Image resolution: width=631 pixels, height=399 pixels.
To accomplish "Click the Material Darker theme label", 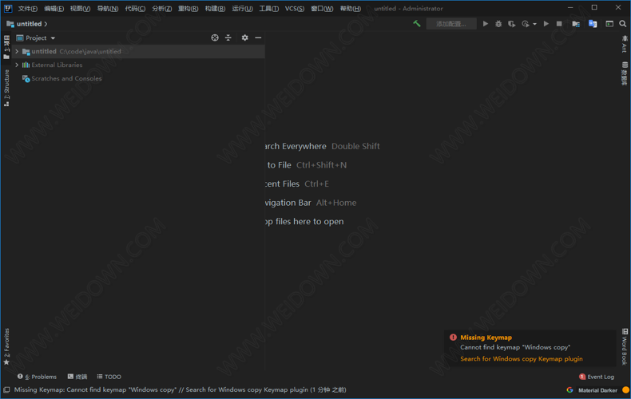I will tap(597, 390).
